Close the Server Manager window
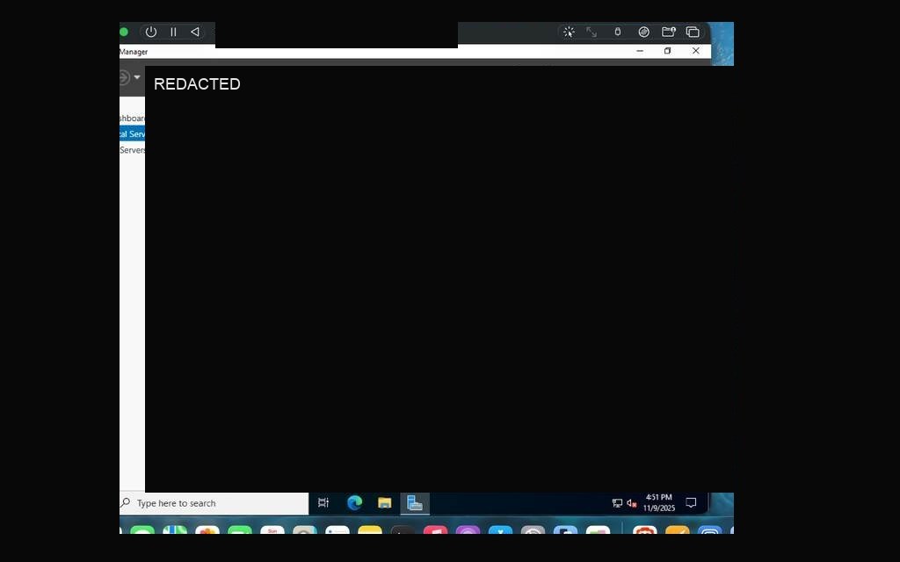900x562 pixels. [x=696, y=51]
